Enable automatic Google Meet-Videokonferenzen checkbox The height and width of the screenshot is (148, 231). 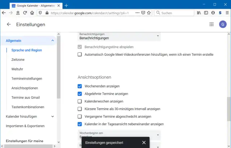click(80, 55)
